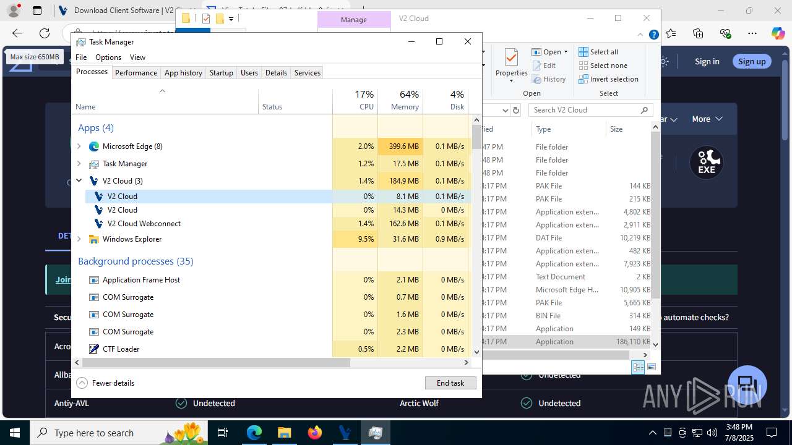Image resolution: width=792 pixels, height=445 pixels.
Task: Select the 186,110 KB Application file row
Action: (567, 342)
